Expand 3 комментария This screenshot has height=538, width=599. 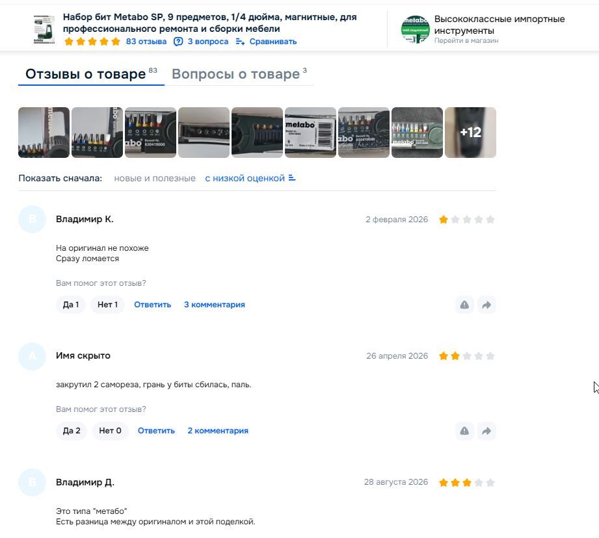coord(215,305)
